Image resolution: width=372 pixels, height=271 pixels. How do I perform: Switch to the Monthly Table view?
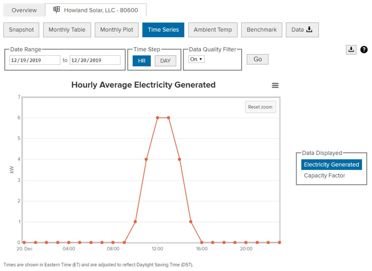pyautogui.click(x=67, y=30)
